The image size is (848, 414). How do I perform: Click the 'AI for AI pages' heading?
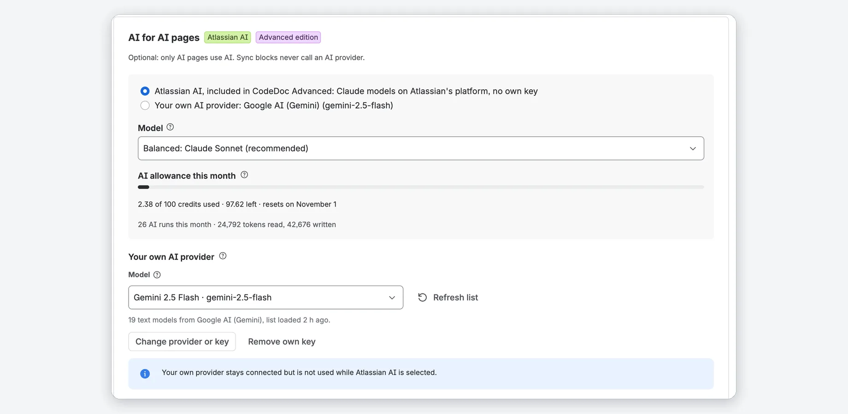[x=164, y=37]
